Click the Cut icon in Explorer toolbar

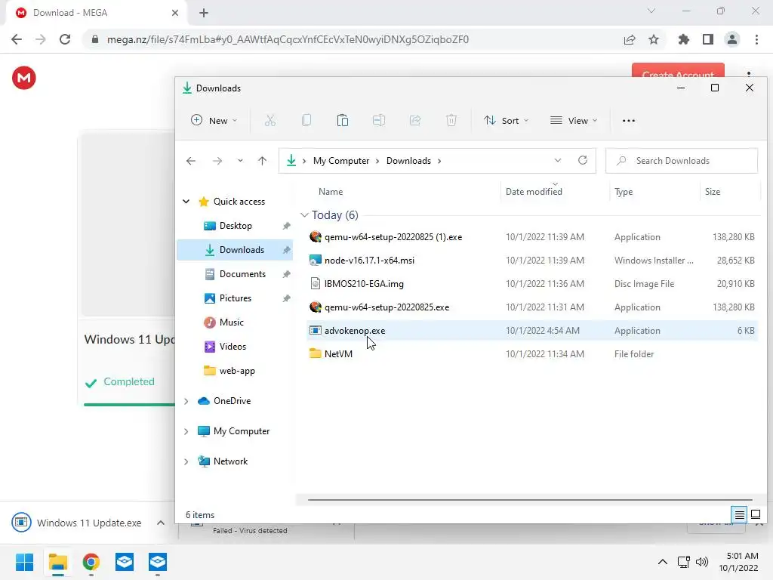pyautogui.click(x=269, y=120)
